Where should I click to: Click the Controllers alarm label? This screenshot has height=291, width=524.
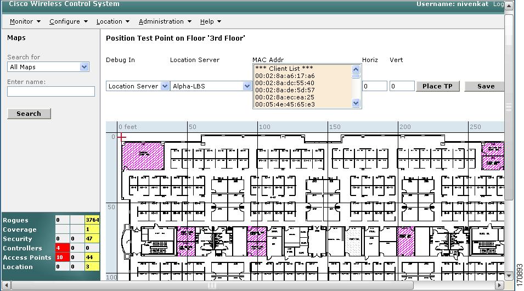click(22, 248)
